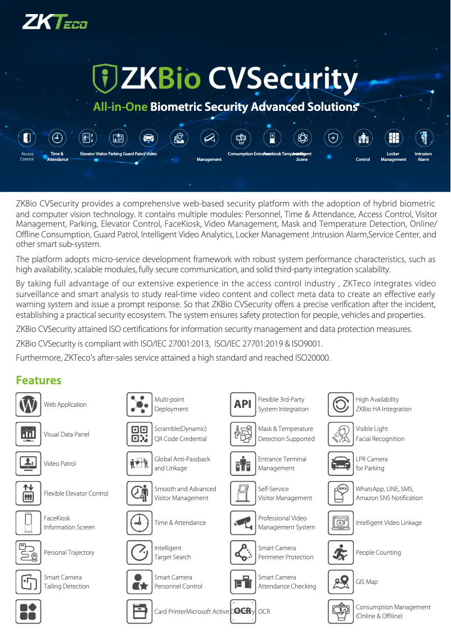Open the People Counting feature icon
The image size is (451, 638).
tap(340, 552)
